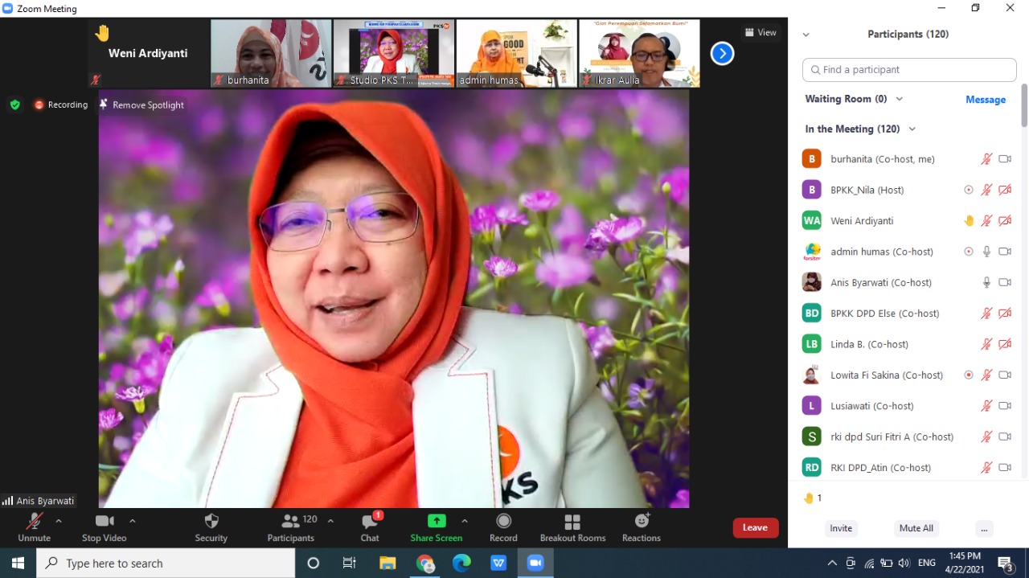Click the Find a participant search field
The width and height of the screenshot is (1029, 578).
[x=909, y=70]
